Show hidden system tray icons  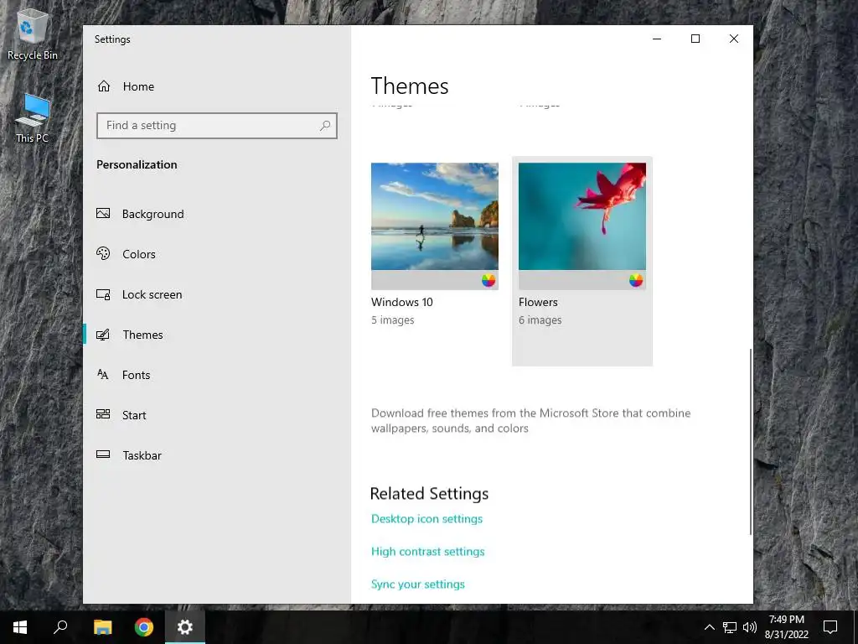click(x=709, y=627)
